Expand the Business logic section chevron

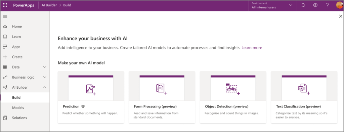tap(45, 77)
